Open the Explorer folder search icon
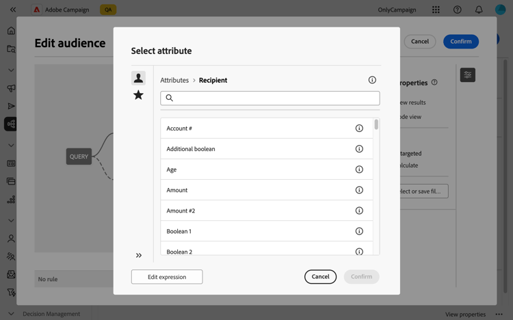 11,49
